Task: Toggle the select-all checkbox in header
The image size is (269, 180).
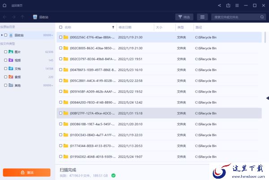Action: coord(61,27)
